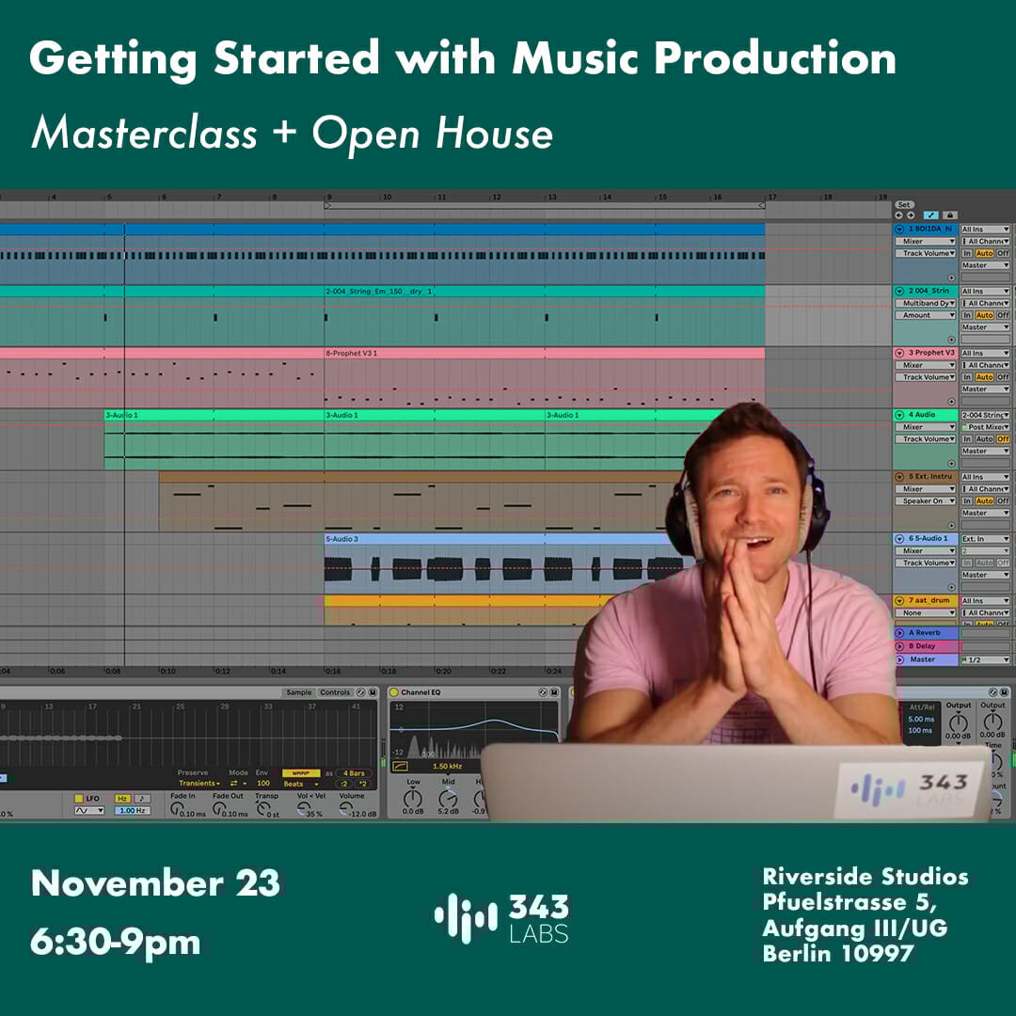Open Mixer device chooser on track 1
Viewport: 1016px width, 1016px height.
click(x=926, y=242)
